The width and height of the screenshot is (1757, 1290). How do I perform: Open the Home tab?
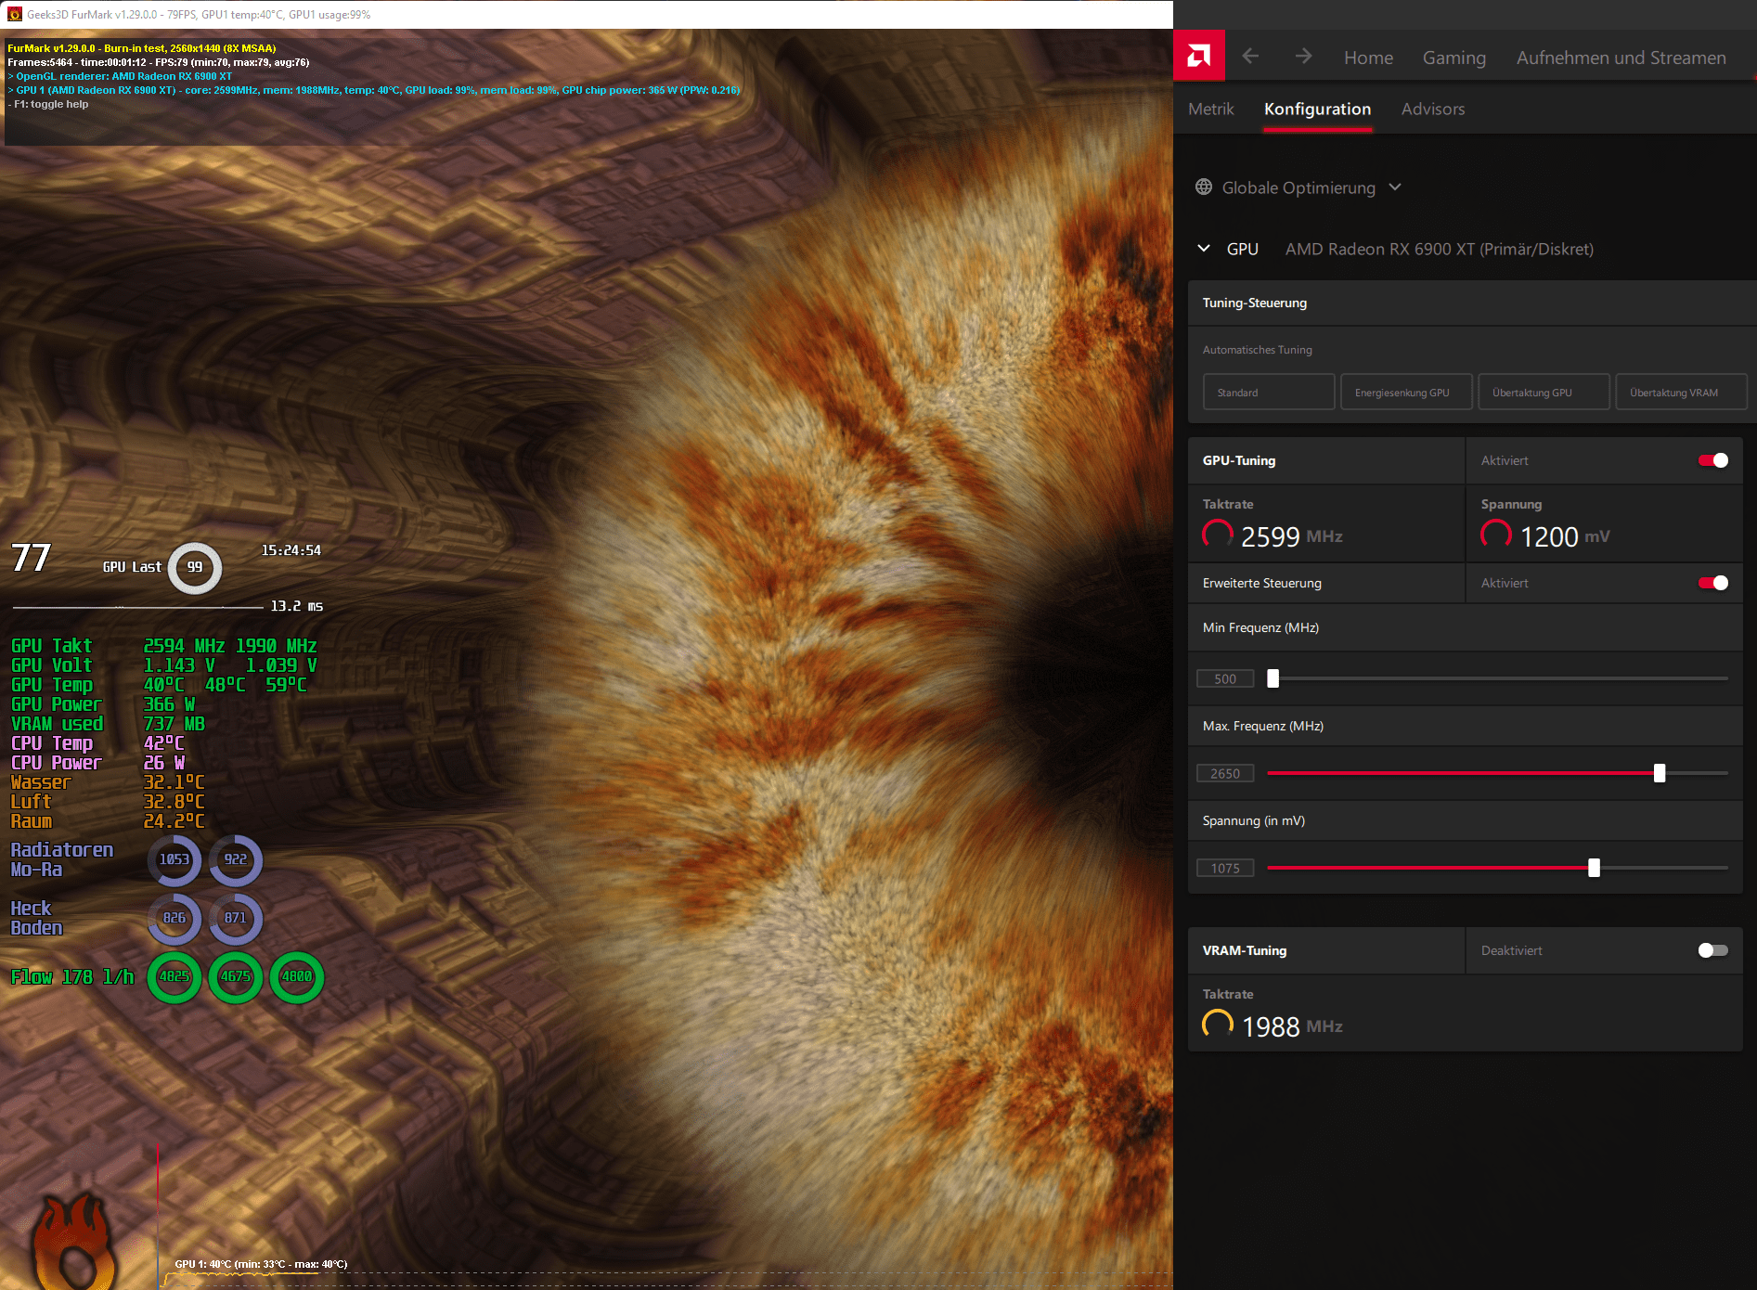[x=1368, y=58]
